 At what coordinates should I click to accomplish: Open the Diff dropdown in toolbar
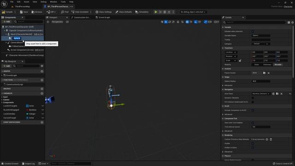coord(51,12)
